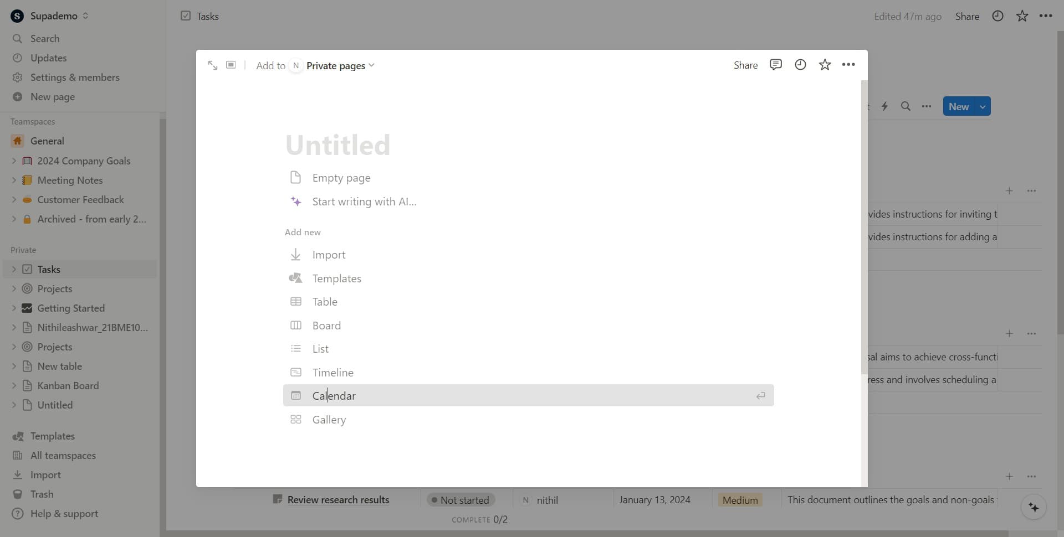Select Templates from the Add new menu
The width and height of the screenshot is (1064, 537).
(x=337, y=278)
